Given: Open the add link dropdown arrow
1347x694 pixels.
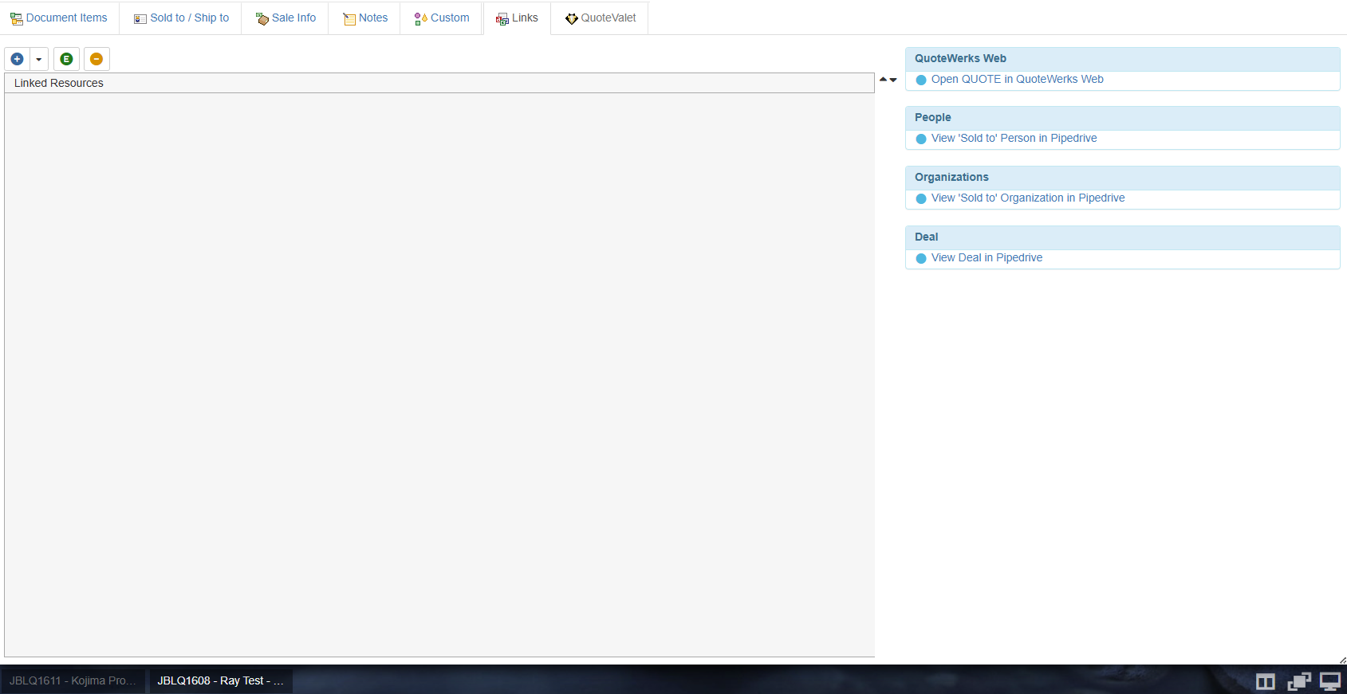Looking at the screenshot, I should (38, 59).
